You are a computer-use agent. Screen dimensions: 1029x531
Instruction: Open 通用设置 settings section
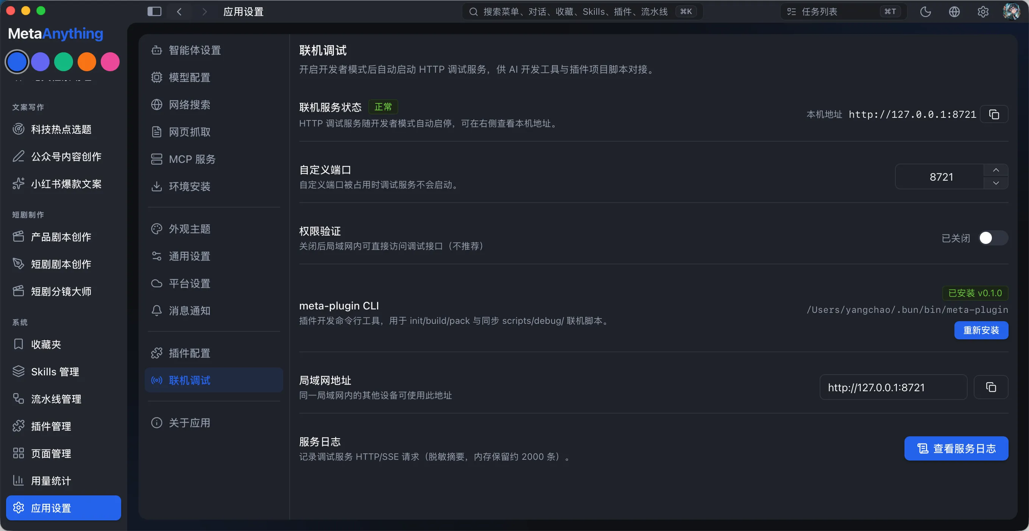tap(213, 256)
